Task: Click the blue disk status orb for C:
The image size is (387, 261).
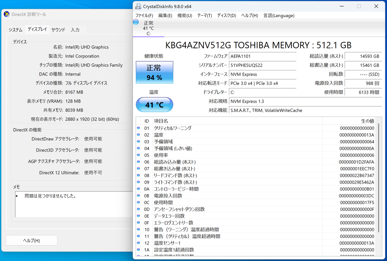Action: tap(136, 22)
